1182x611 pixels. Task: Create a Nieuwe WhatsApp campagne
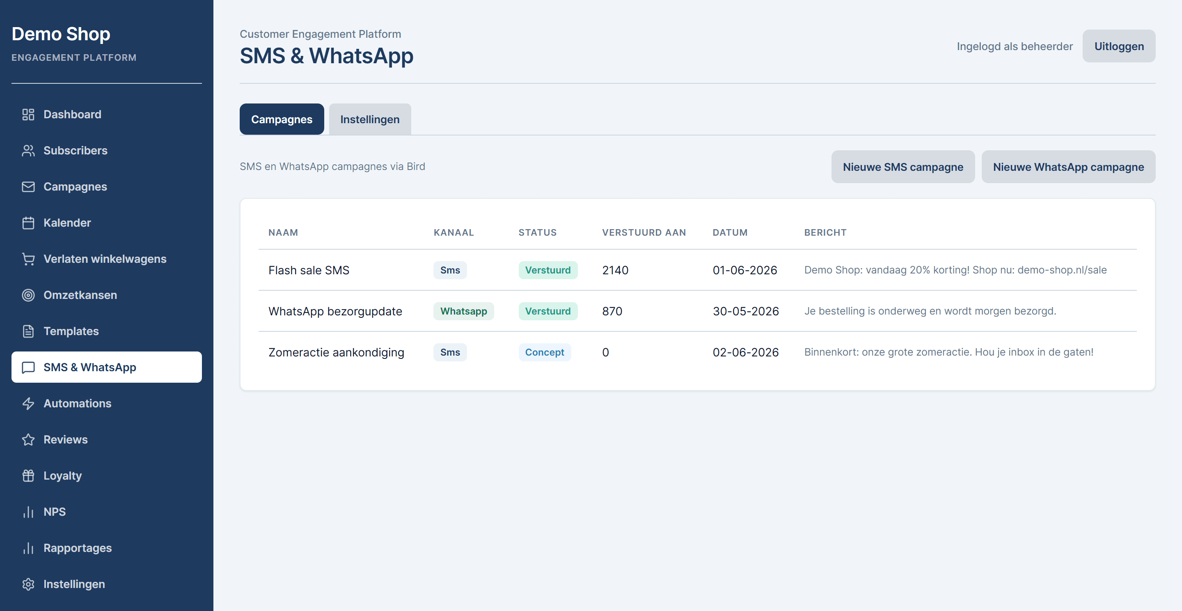pyautogui.click(x=1068, y=167)
